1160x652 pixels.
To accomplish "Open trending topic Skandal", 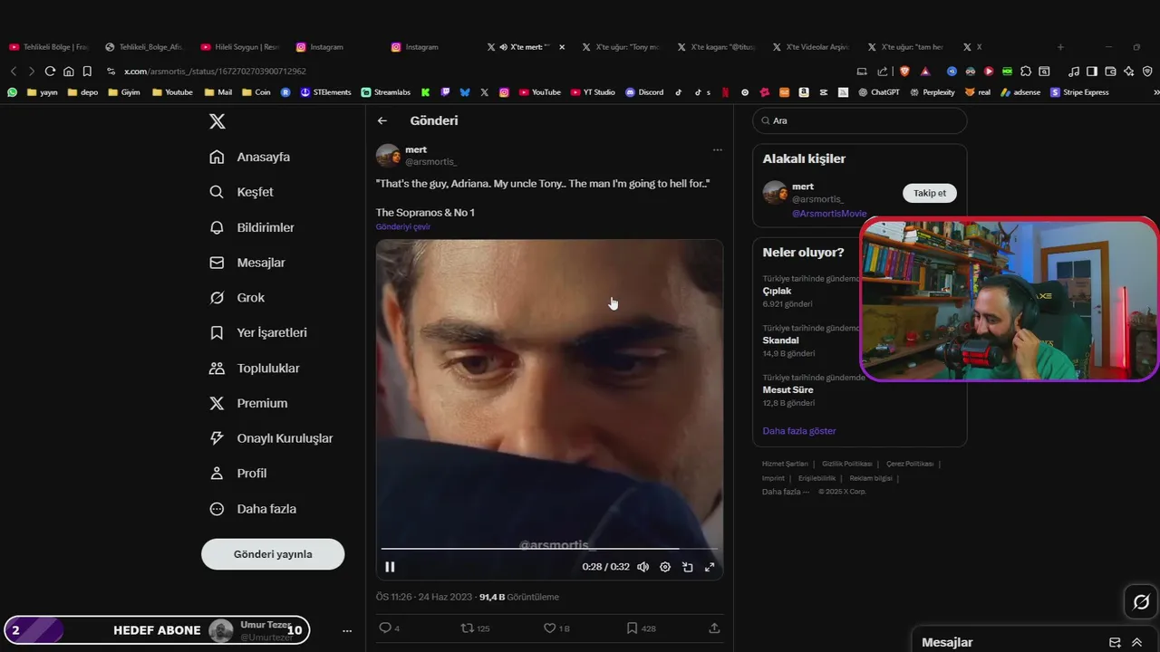I will pyautogui.click(x=781, y=340).
